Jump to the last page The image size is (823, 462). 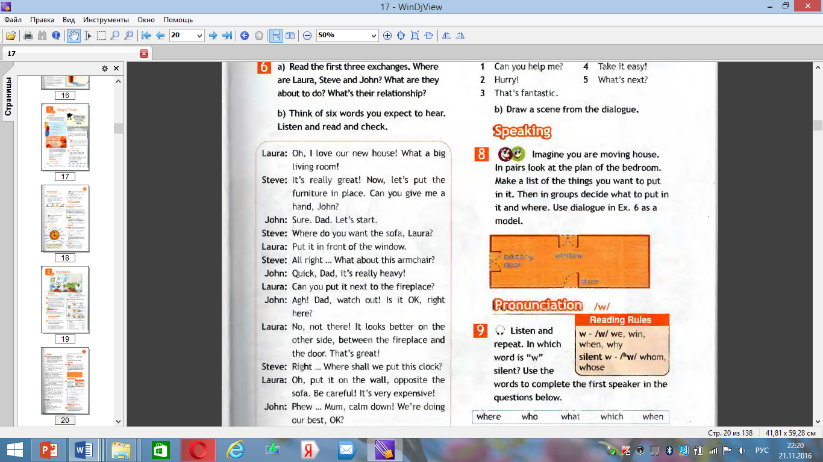[x=227, y=35]
